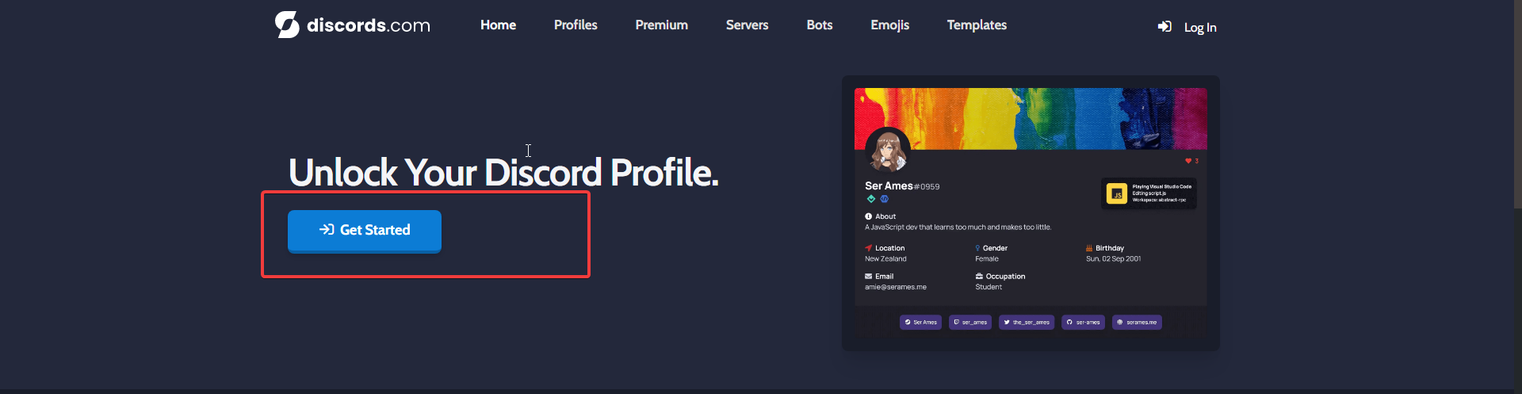Click the yellow JS activity icon

[x=1117, y=193]
